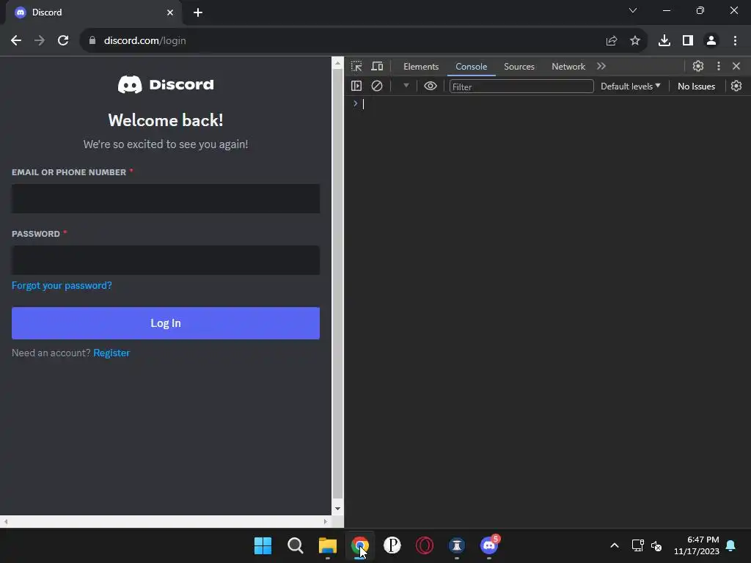Create a live expression with eye icon
The width and height of the screenshot is (751, 563).
click(430, 86)
